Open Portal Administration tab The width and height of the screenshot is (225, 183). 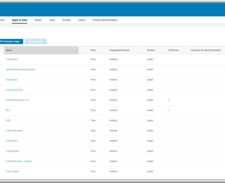[105, 20]
